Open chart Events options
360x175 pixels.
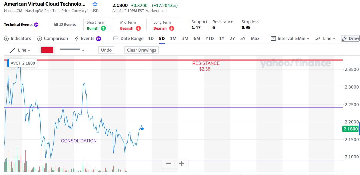pyautogui.click(x=88, y=39)
